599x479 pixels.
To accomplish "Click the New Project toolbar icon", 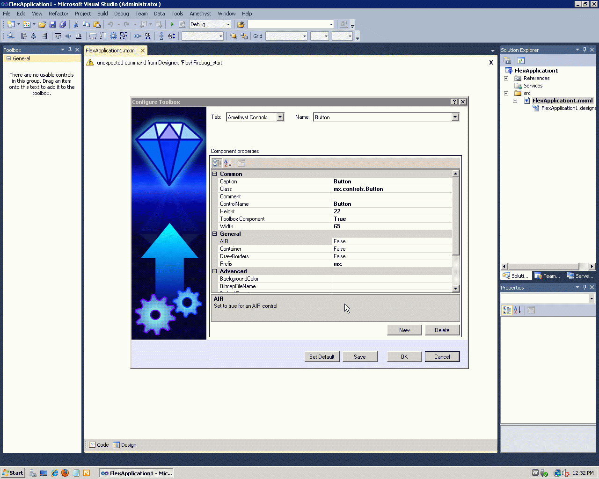I will [11, 24].
